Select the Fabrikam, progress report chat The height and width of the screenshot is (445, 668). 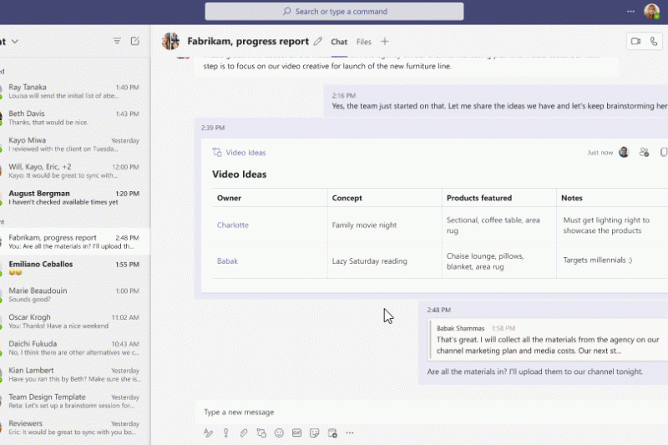click(x=75, y=241)
